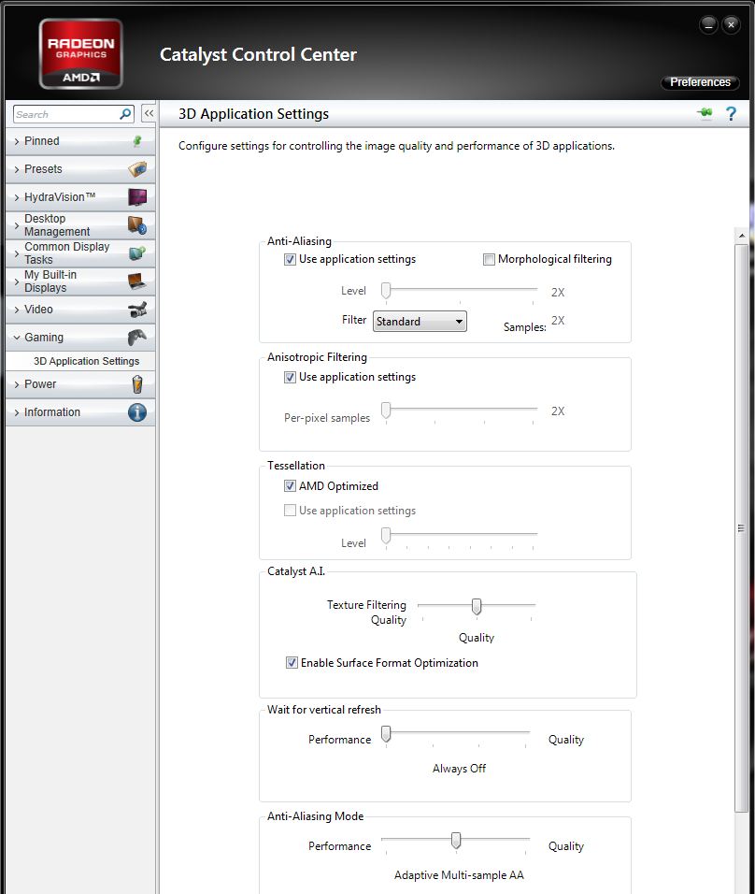The image size is (755, 894).
Task: Click the Tessellation Level slider handle
Action: [x=386, y=535]
